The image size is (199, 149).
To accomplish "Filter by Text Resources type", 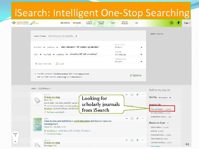I will (x=159, y=139).
